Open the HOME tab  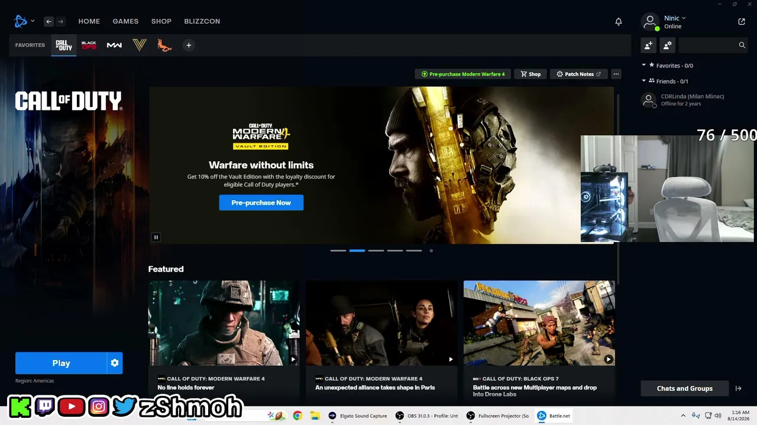point(89,21)
